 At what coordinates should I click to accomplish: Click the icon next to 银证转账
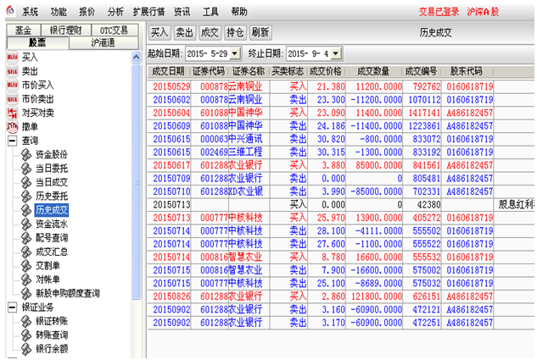26,321
